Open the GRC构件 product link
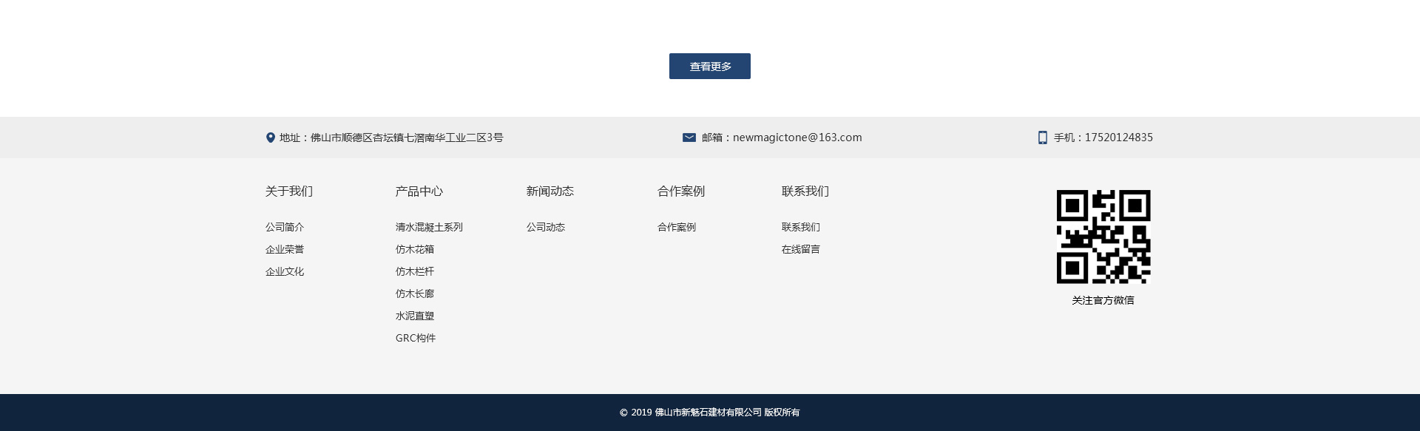1420x431 pixels. coord(416,338)
